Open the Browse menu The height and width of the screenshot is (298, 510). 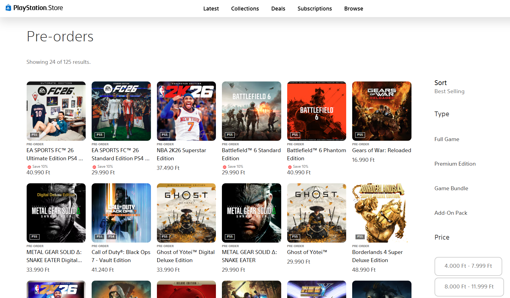pyautogui.click(x=354, y=9)
